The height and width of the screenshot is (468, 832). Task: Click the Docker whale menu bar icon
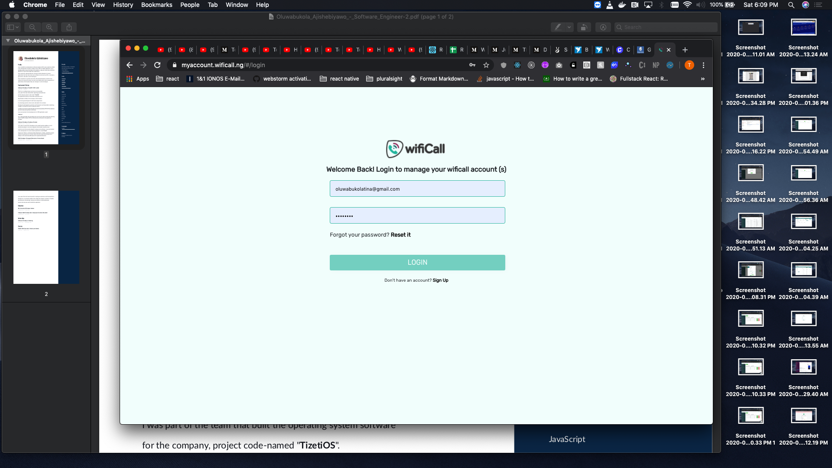click(x=622, y=5)
